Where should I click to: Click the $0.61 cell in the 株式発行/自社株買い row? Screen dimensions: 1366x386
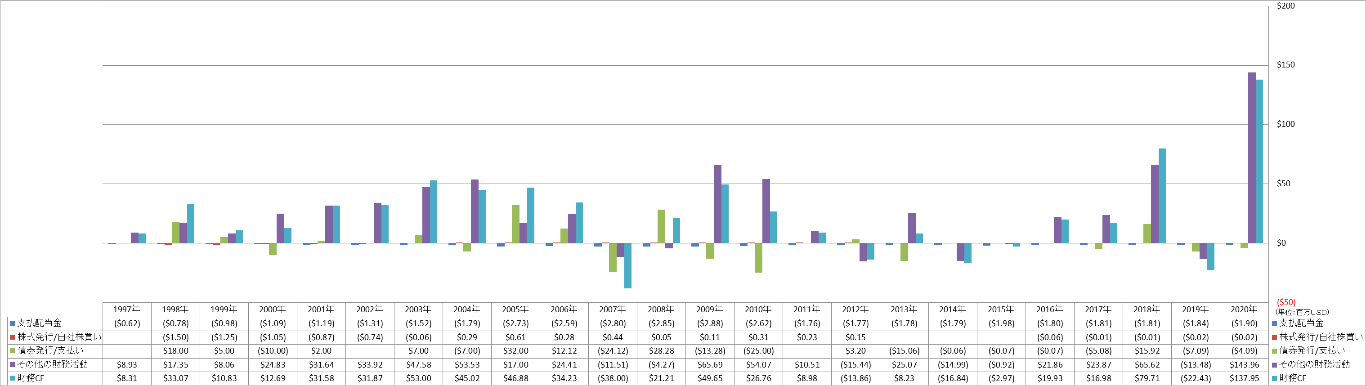point(515,337)
